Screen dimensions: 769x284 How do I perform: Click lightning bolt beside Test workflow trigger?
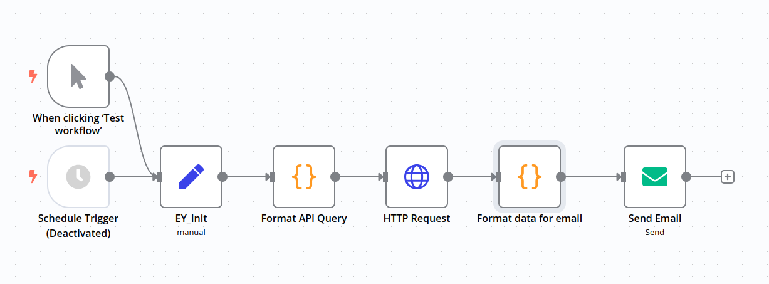(33, 76)
